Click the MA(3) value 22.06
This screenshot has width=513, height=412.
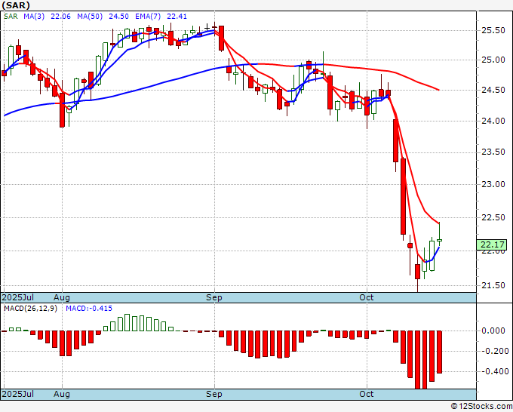60,16
